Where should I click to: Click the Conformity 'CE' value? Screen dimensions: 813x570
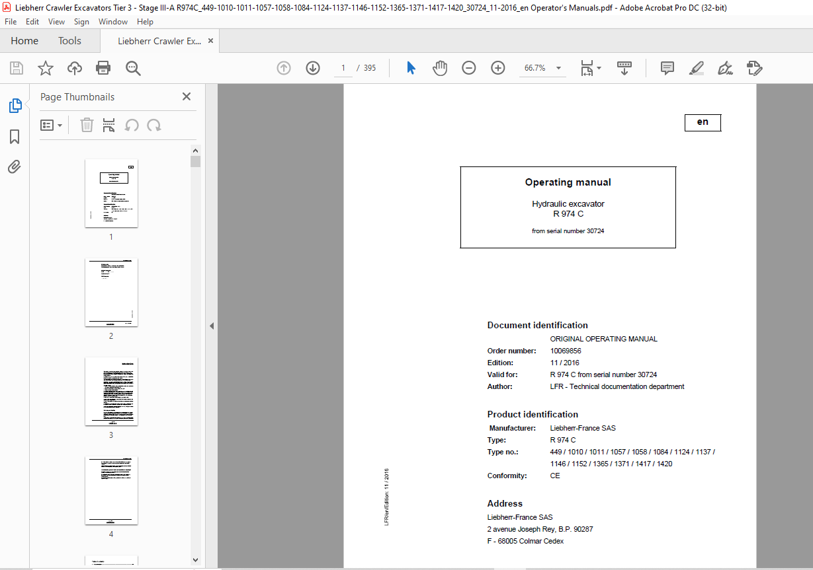[555, 476]
